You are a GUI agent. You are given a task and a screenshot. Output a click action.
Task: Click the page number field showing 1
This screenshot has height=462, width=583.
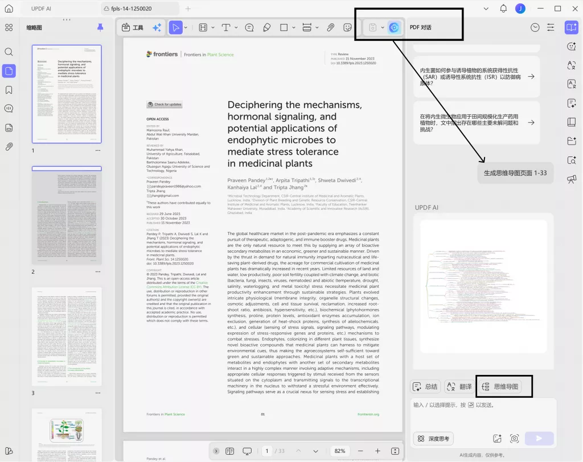coord(266,451)
